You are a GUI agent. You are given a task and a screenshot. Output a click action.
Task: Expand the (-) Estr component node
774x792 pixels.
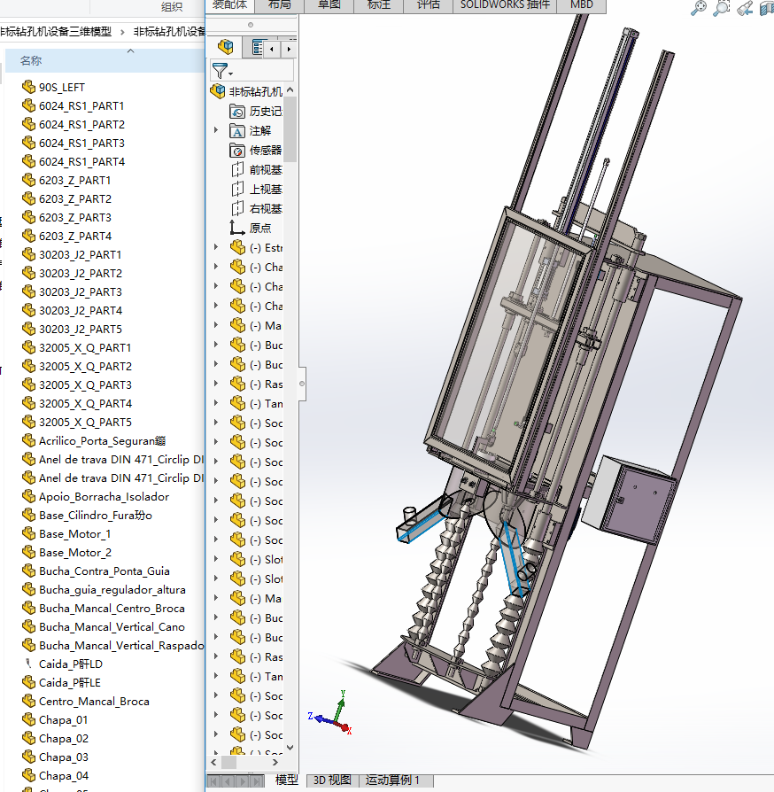click(x=216, y=248)
